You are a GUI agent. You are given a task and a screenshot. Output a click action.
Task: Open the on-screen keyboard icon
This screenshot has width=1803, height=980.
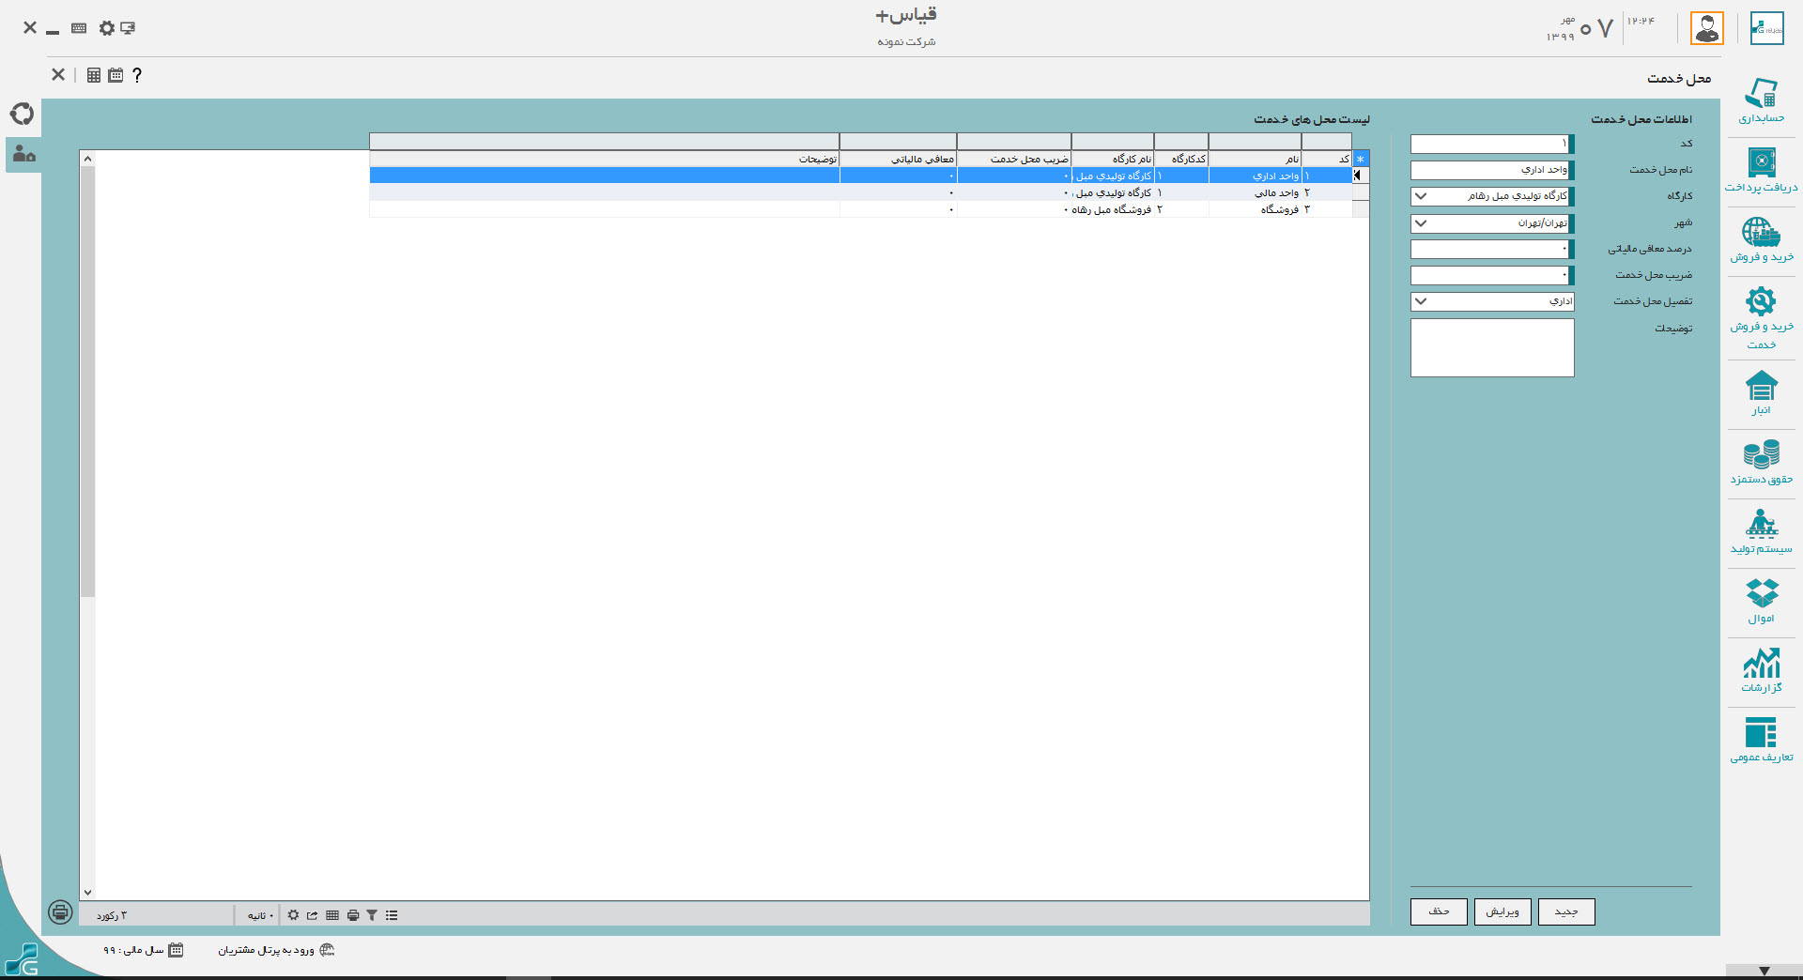(79, 28)
